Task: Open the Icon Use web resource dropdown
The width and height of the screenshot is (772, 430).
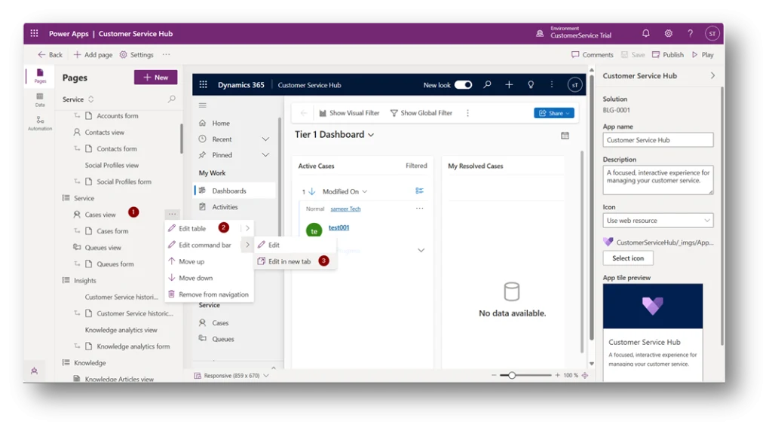Action: 657,221
